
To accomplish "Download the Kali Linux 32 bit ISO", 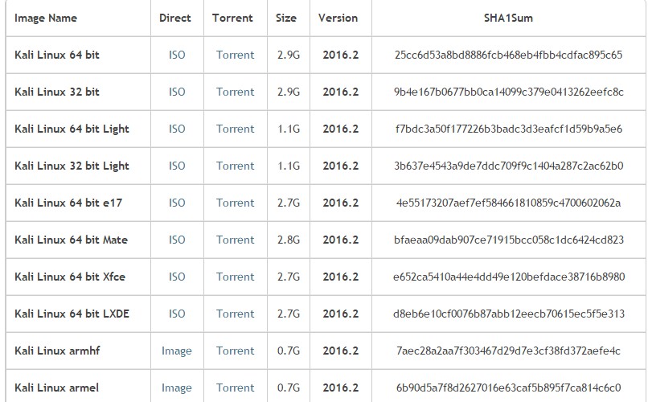I will pyautogui.click(x=177, y=92).
